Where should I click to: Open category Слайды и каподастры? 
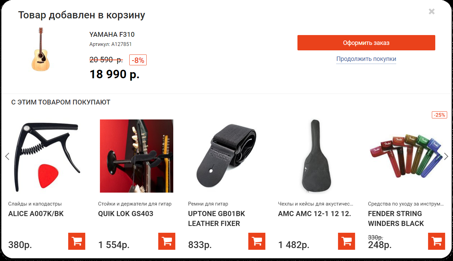35,204
